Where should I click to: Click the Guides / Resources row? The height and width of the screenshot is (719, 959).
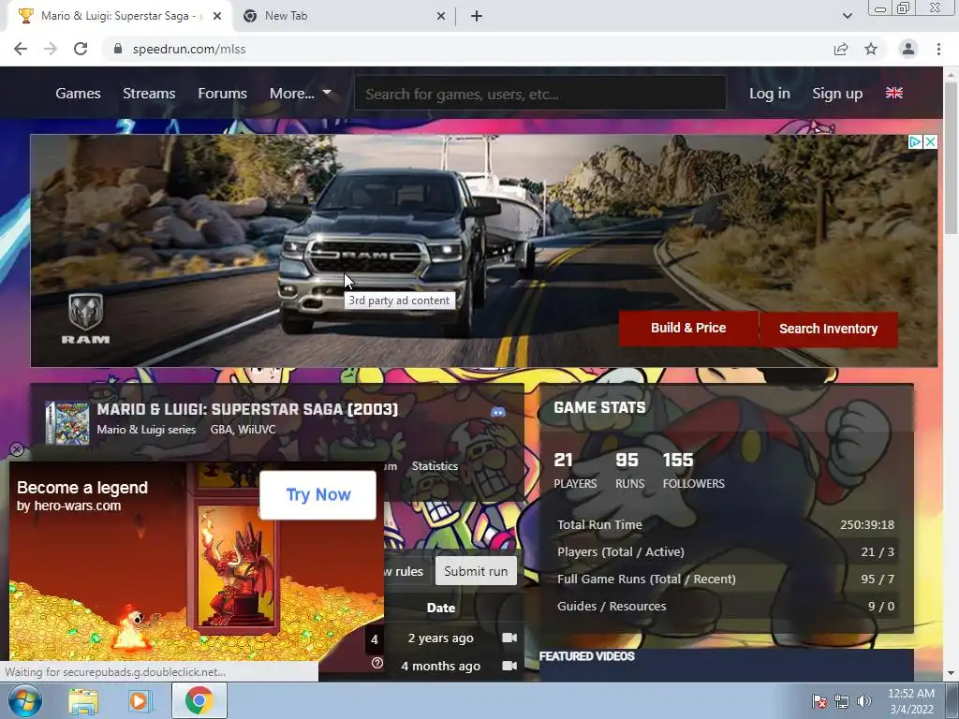click(x=726, y=607)
